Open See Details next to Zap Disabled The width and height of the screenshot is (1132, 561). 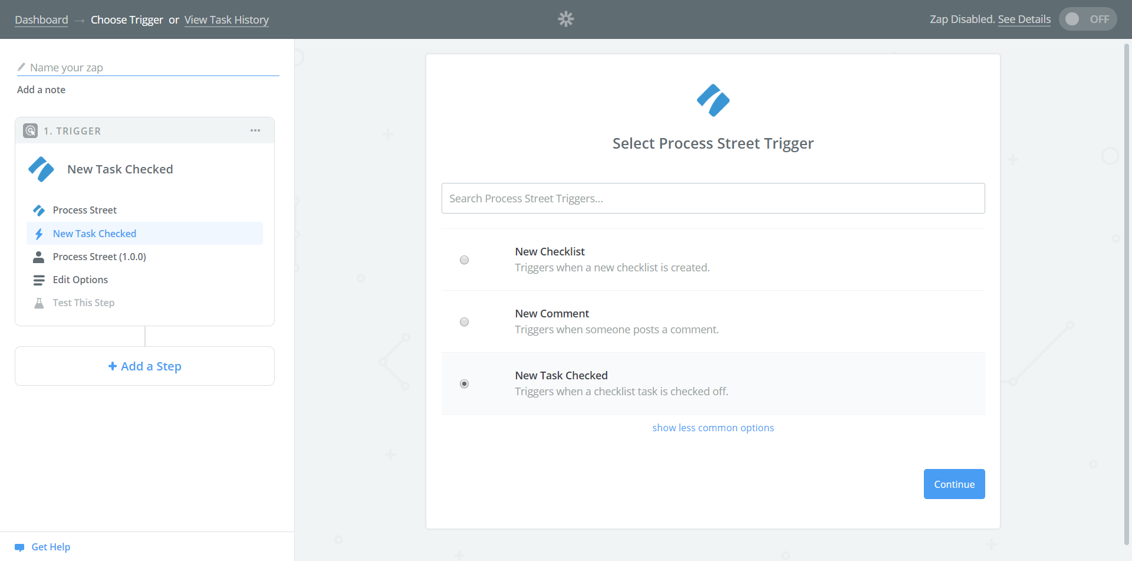1024,19
